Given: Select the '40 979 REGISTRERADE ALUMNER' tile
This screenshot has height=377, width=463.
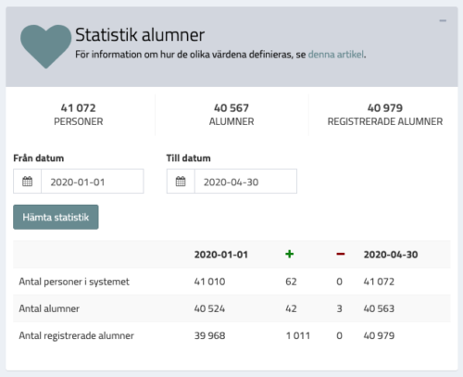Looking at the screenshot, I should 385,115.
